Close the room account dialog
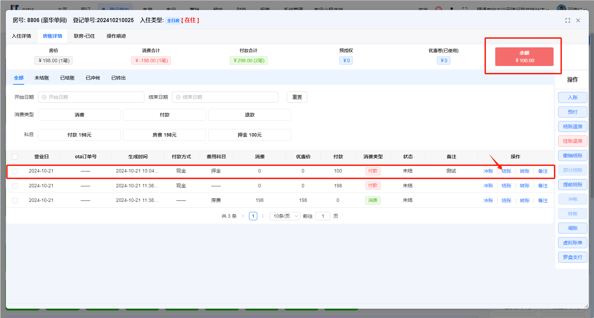The width and height of the screenshot is (594, 318). [x=578, y=20]
